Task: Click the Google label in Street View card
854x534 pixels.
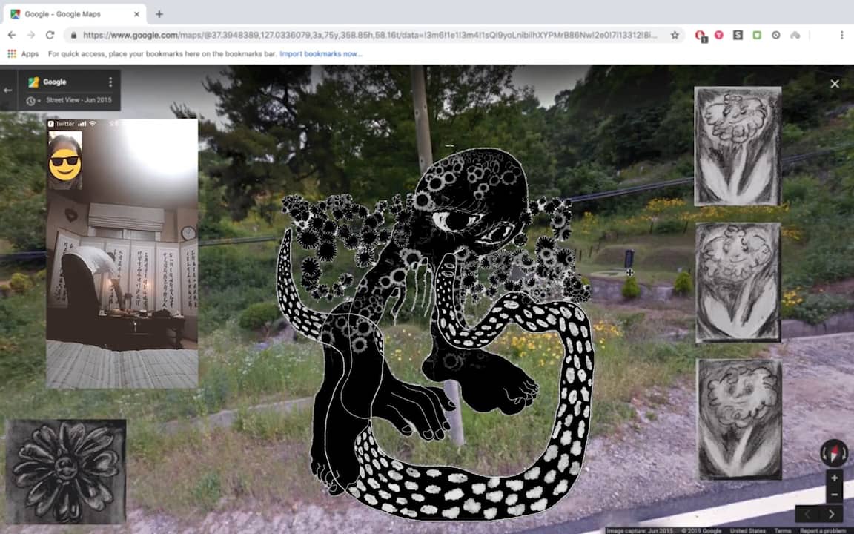Action: 54,82
